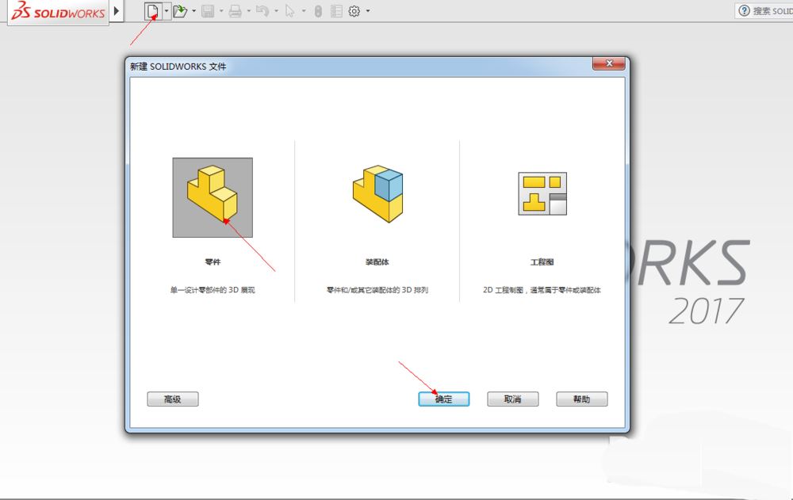Screen dimensions: 793x500
Task: Click the assembly description ending '3D 排列'
Action: click(377, 290)
